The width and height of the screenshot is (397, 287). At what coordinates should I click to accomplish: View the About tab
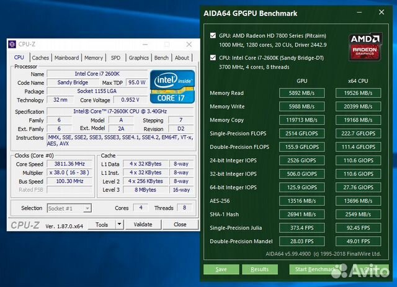click(182, 58)
